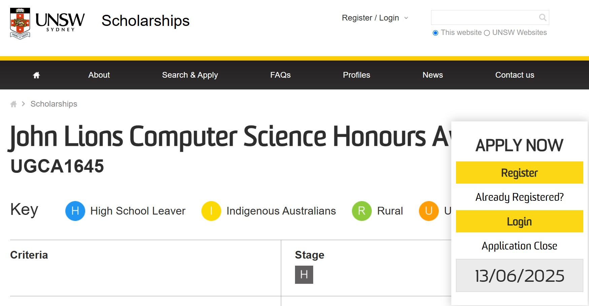The height and width of the screenshot is (306, 589).
Task: Click the 13/06/2025 application close date
Action: tap(519, 275)
